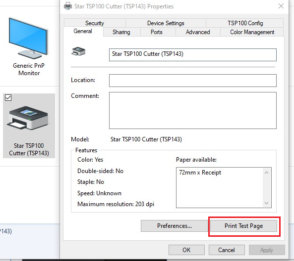Click the Star TSP100 Cutter (TSP143) device label
Screen dimensions: 294x261
click(29, 149)
